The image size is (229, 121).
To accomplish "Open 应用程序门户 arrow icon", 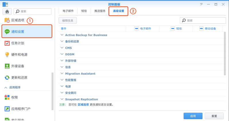I will [7, 109].
